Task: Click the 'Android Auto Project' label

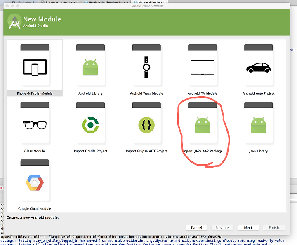Action: click(258, 93)
